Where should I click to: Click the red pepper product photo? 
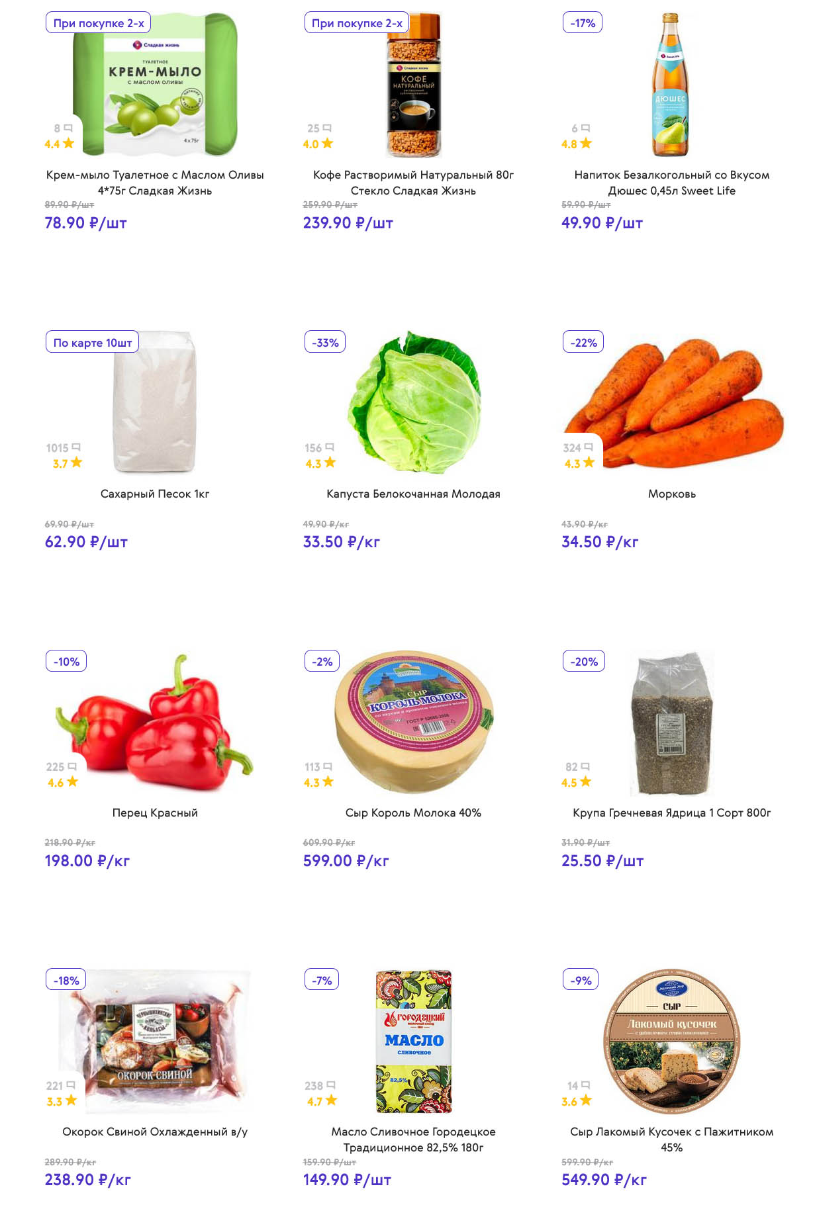point(155,721)
